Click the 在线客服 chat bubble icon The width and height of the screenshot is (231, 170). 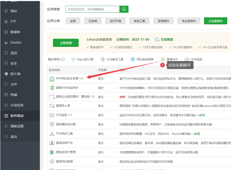pyautogui.click(x=157, y=40)
